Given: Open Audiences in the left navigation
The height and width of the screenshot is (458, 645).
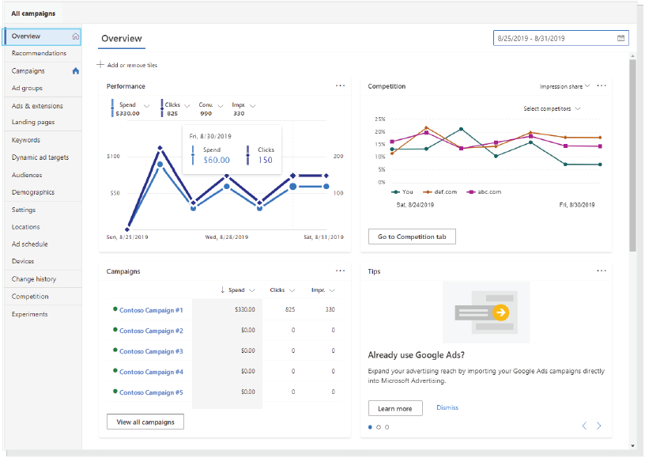Looking at the screenshot, I should (27, 175).
